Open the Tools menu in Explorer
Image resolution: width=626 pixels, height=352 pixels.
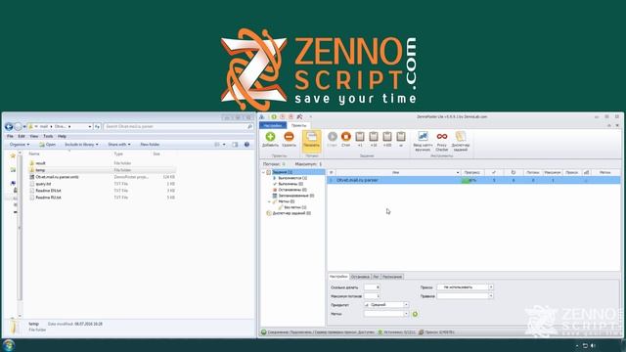pyautogui.click(x=48, y=137)
